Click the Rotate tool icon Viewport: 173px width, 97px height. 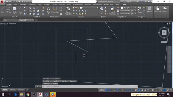[x=34, y=8]
